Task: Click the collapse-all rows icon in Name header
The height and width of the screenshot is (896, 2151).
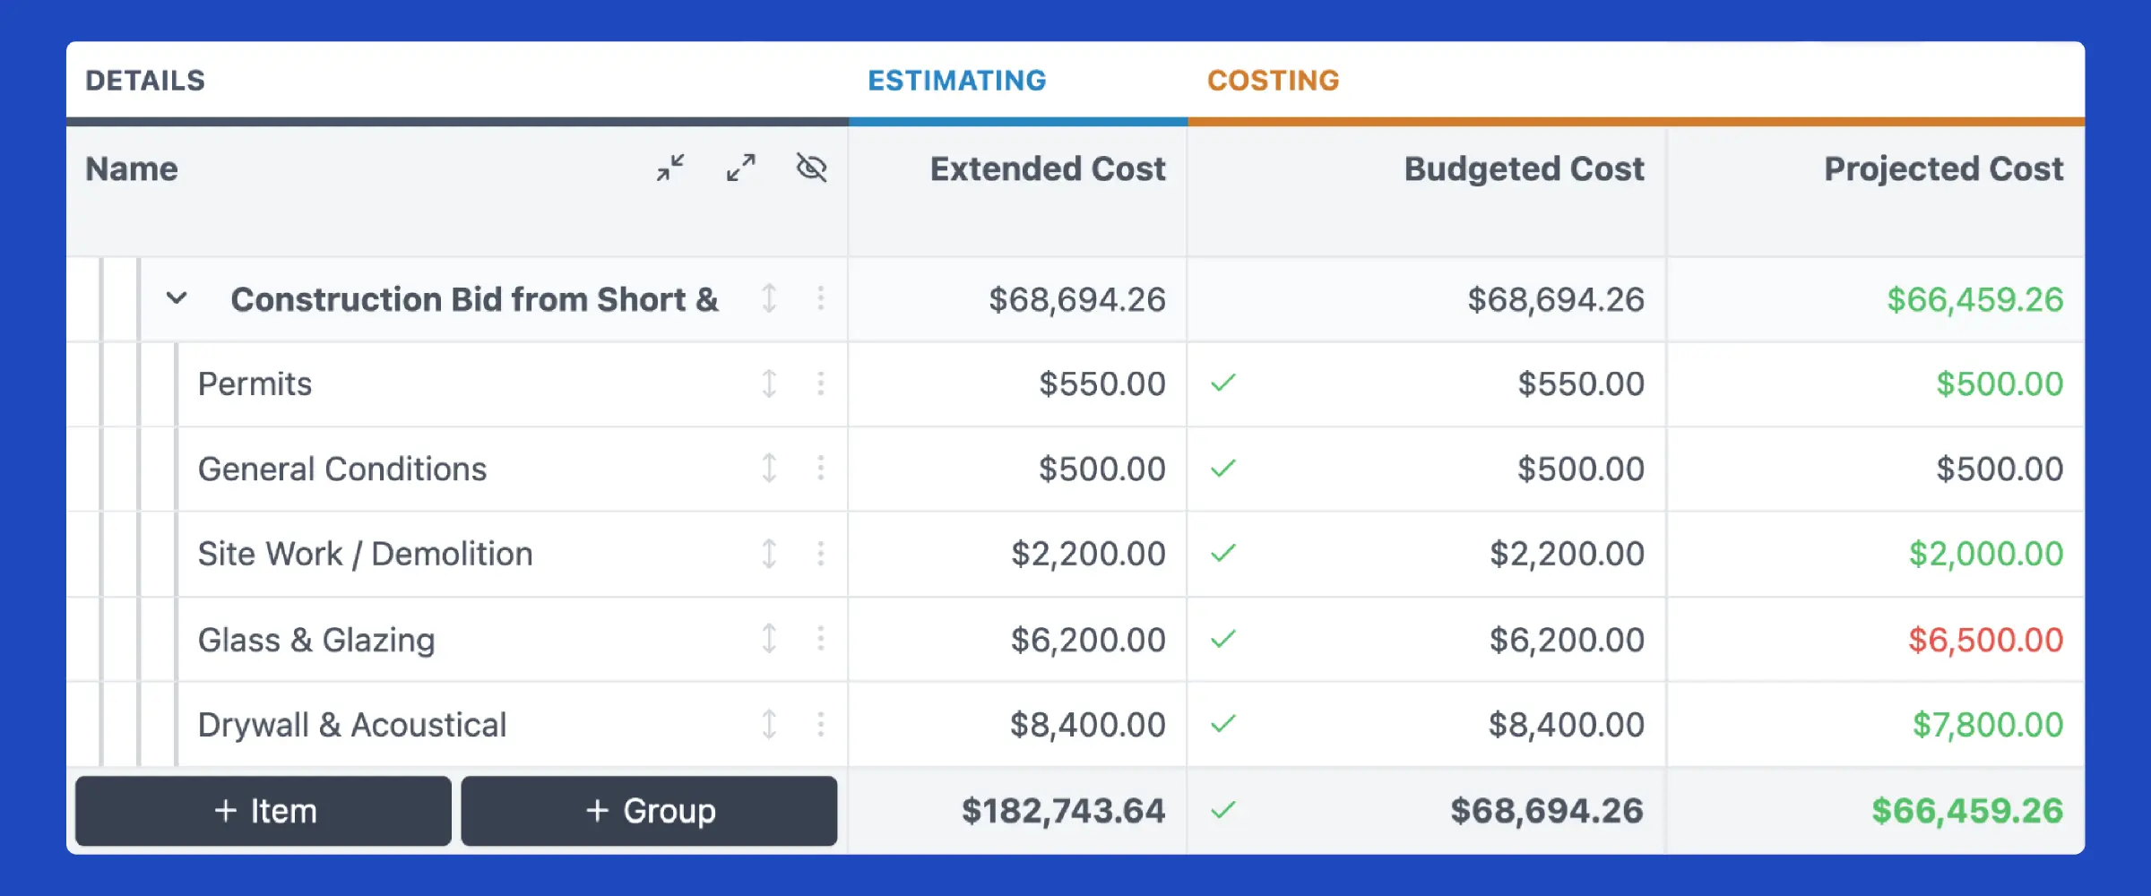Action: pos(669,168)
